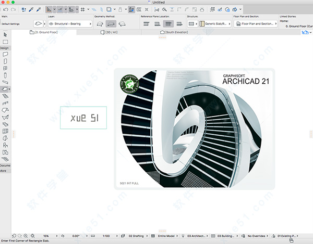This screenshot has height=244, width=313.
Task: Toggle the Snap Guides icon
Action: (60, 9)
